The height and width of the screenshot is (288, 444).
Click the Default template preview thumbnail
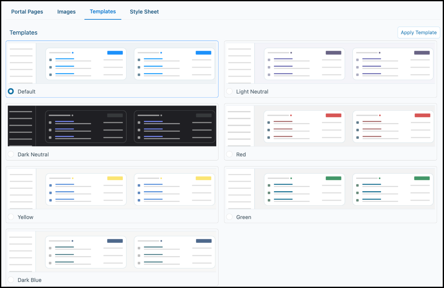click(x=112, y=63)
